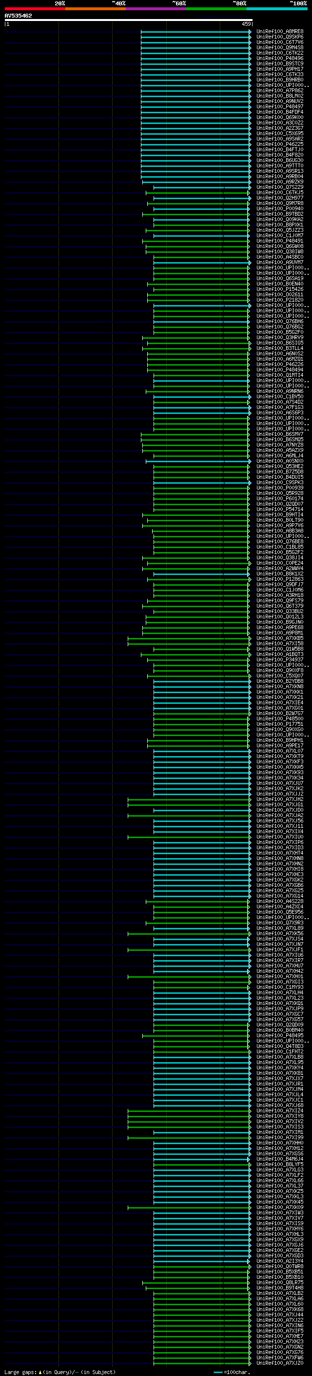Click hit label UniRef100_P00940
The width and height of the screenshot is (312, 1376).
point(280,209)
